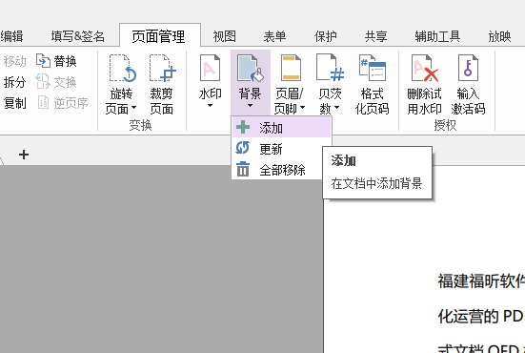Viewport: 525px width, 353px height.
Task: Click the 贝茨数 Bates number icon
Action: point(331,69)
